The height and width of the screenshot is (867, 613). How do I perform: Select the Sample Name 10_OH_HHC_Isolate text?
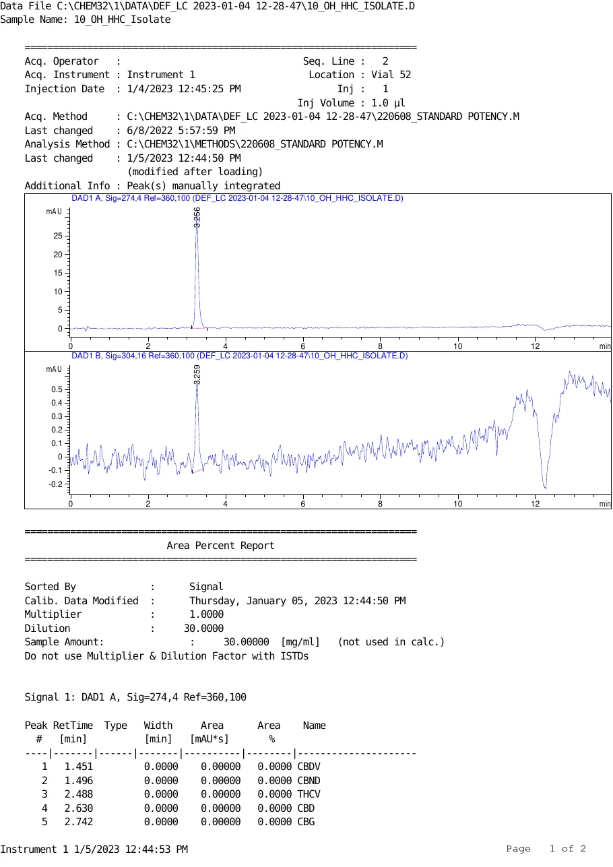(x=122, y=20)
